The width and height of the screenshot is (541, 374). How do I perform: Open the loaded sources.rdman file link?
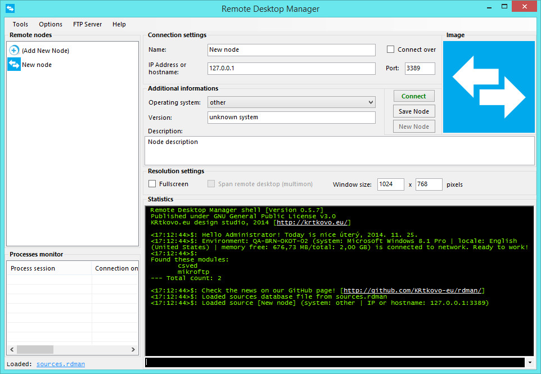(61, 364)
